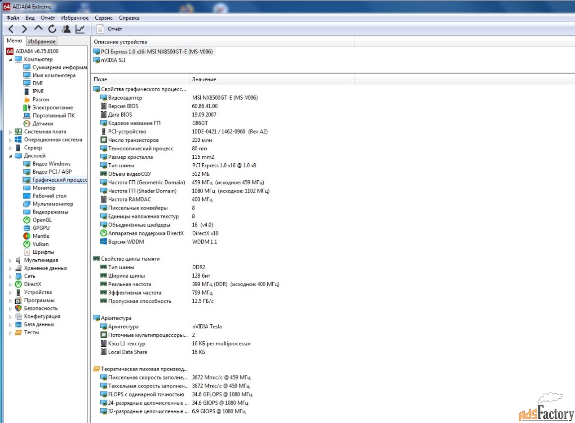The width and height of the screenshot is (575, 423).
Task: Open the Справка menu
Action: 129,18
